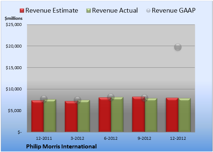Click the GAAP sphere marker above 9-2012
This screenshot has width=213, height=152.
145,98
